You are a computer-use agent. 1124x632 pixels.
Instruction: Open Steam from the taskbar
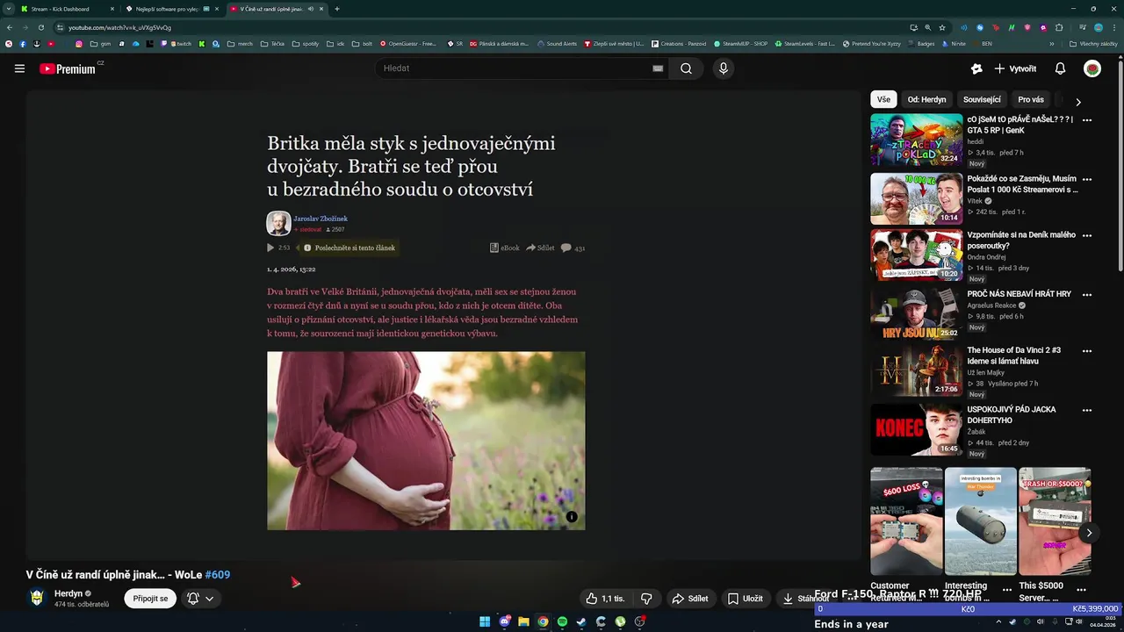(x=581, y=621)
